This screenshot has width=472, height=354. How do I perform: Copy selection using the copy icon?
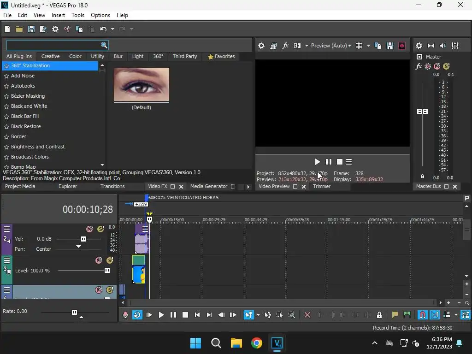(x=79, y=29)
